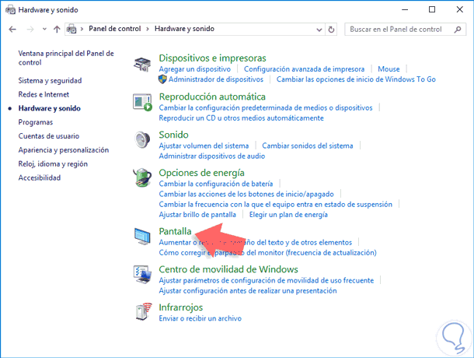
Task: Select Sistema y seguridad in sidebar
Action: point(50,81)
